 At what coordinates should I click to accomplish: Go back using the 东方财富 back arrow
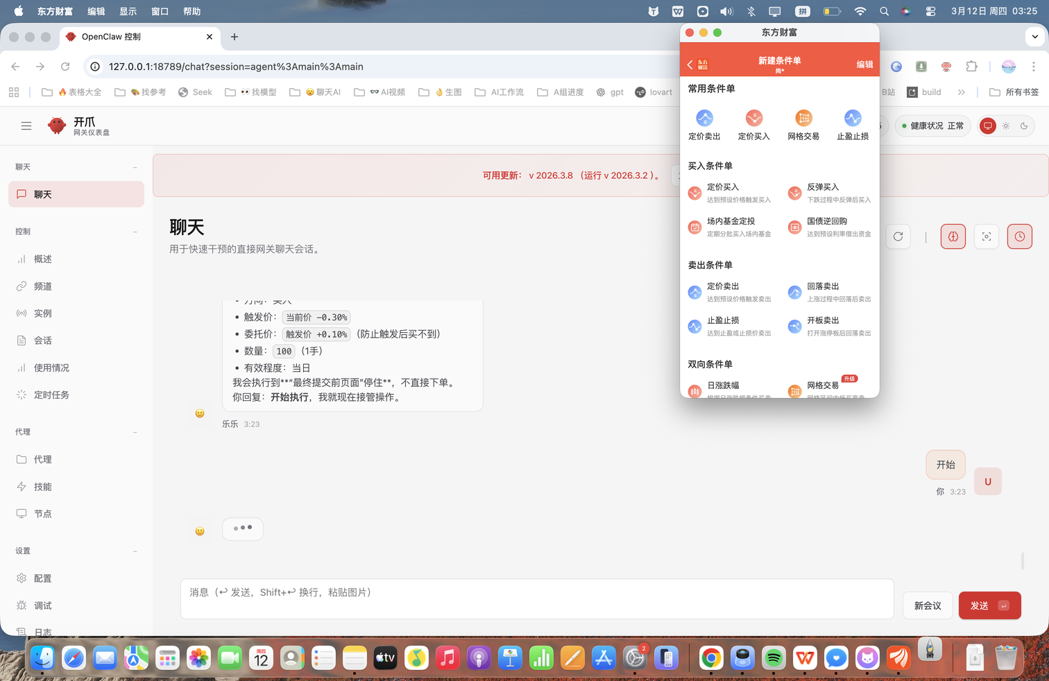click(x=690, y=64)
